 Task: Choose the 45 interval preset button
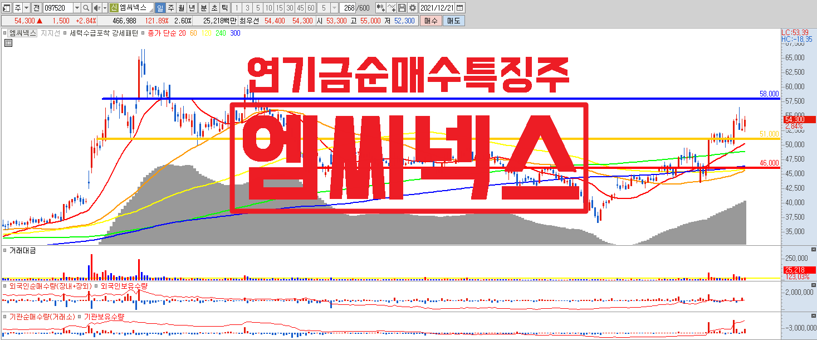tap(300, 8)
